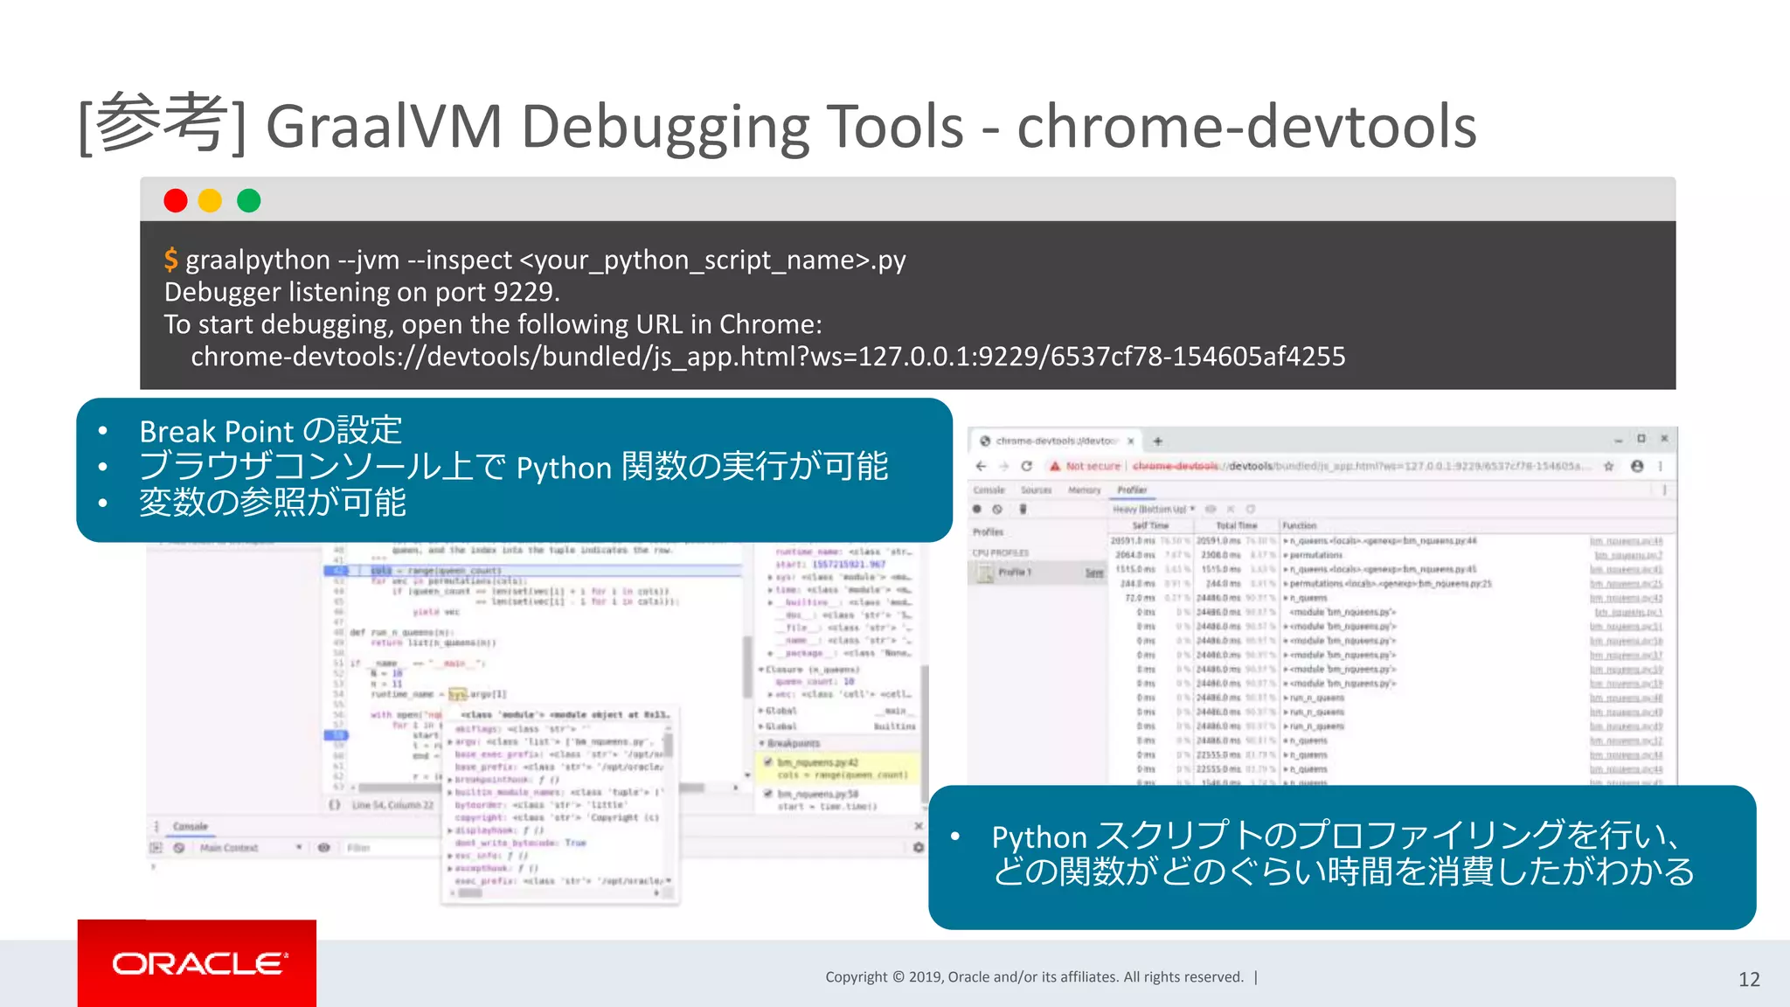Expand n_queens genexp row with 1515.0 ms

tap(1286, 569)
